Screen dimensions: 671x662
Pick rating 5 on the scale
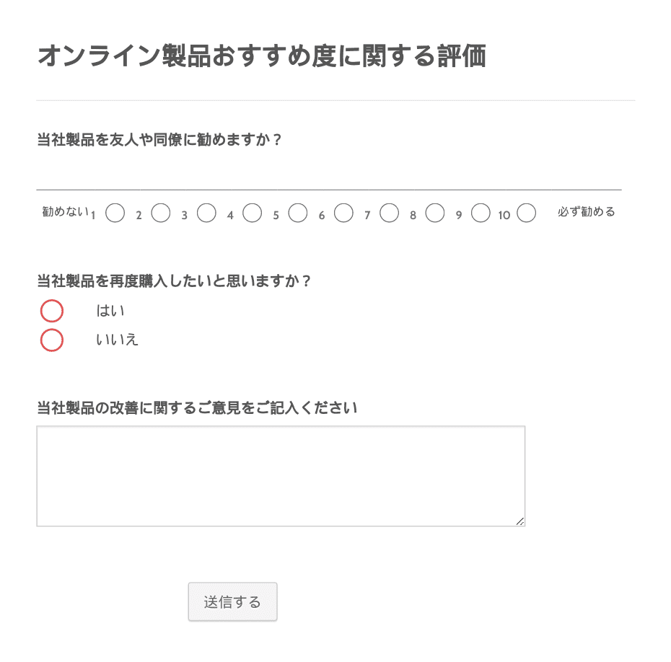pyautogui.click(x=298, y=213)
